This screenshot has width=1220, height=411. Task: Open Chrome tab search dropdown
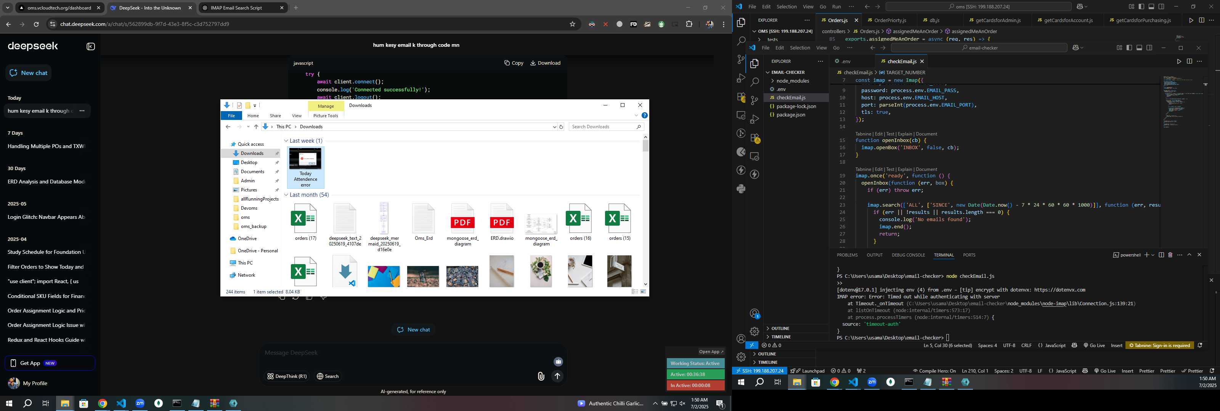[7, 8]
